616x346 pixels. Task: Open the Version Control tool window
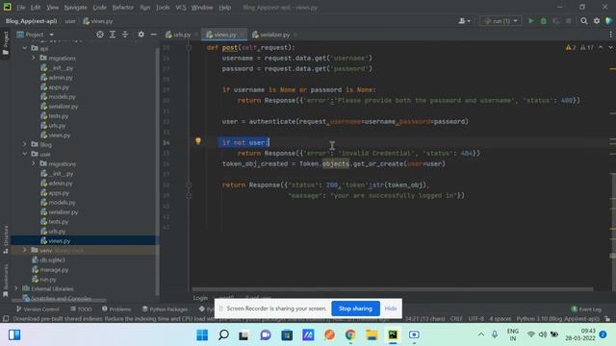point(38,309)
